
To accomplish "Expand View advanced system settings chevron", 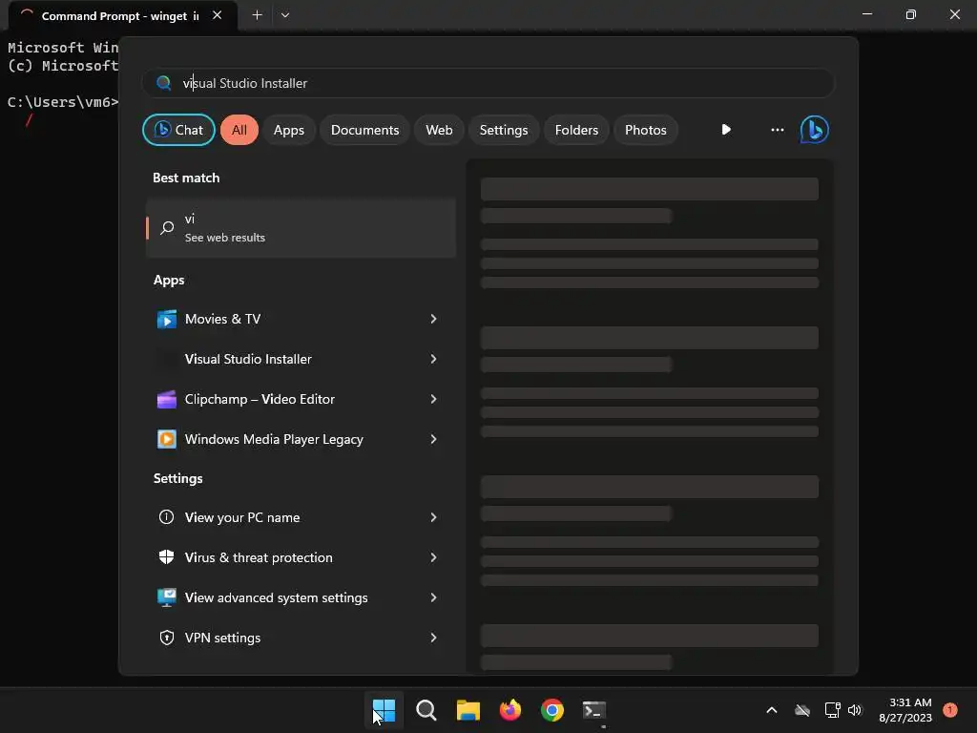I will click(434, 597).
